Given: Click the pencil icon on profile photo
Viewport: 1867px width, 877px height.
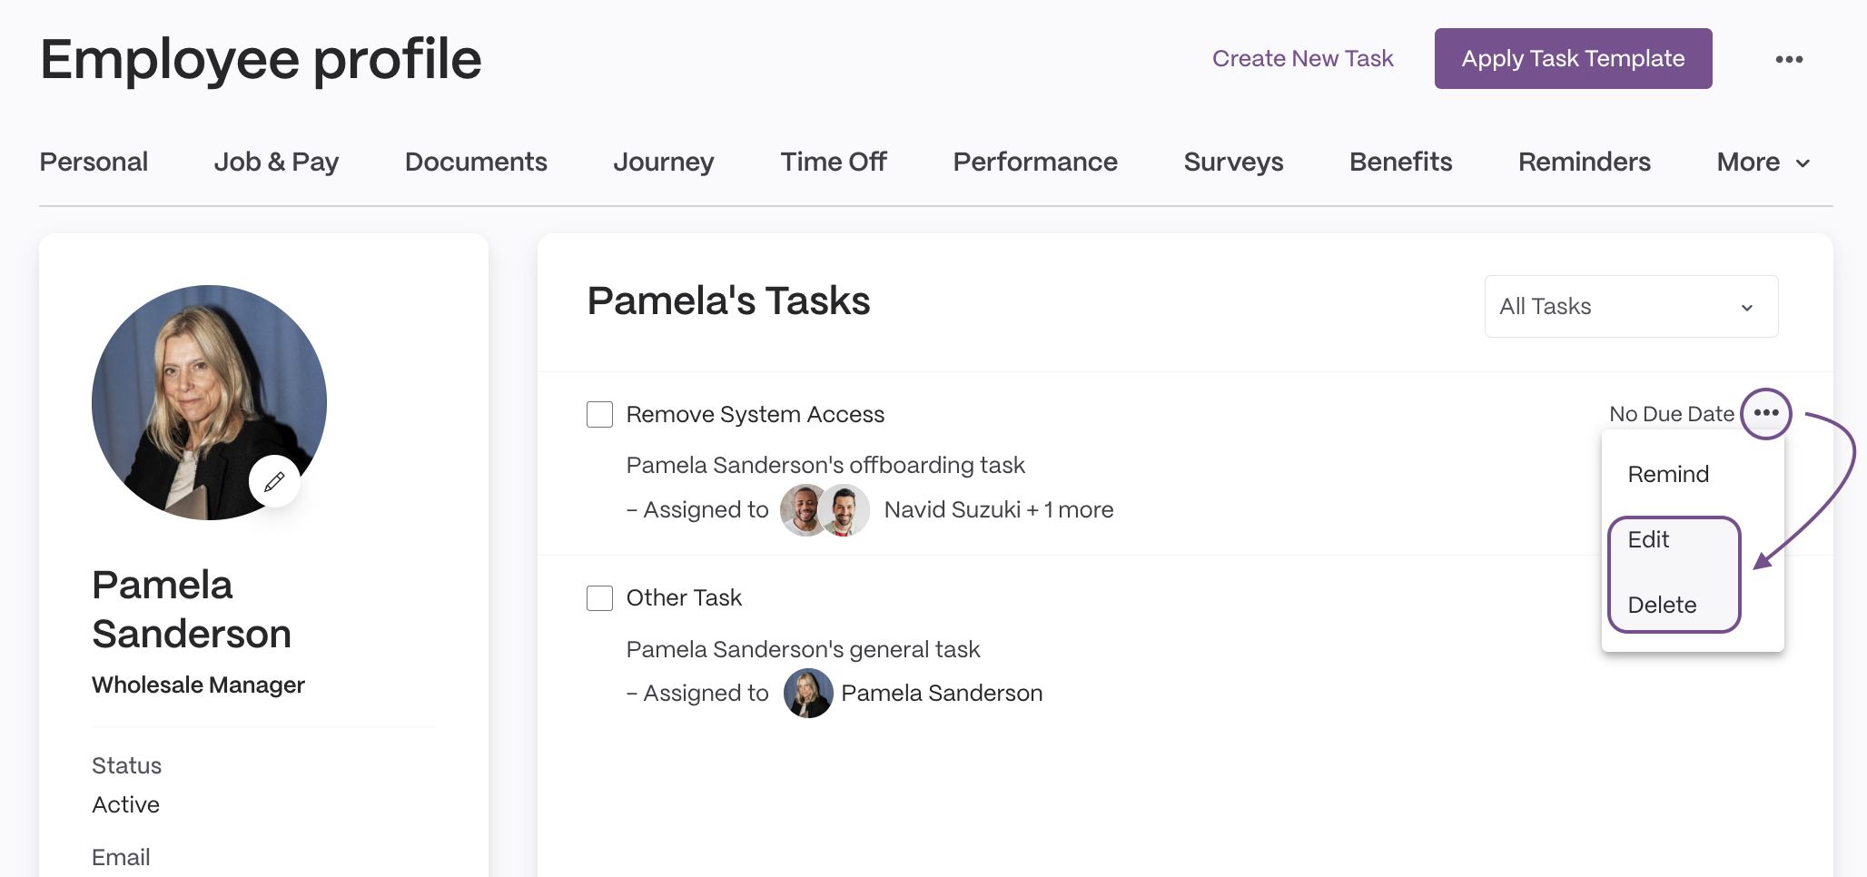Looking at the screenshot, I should (274, 482).
